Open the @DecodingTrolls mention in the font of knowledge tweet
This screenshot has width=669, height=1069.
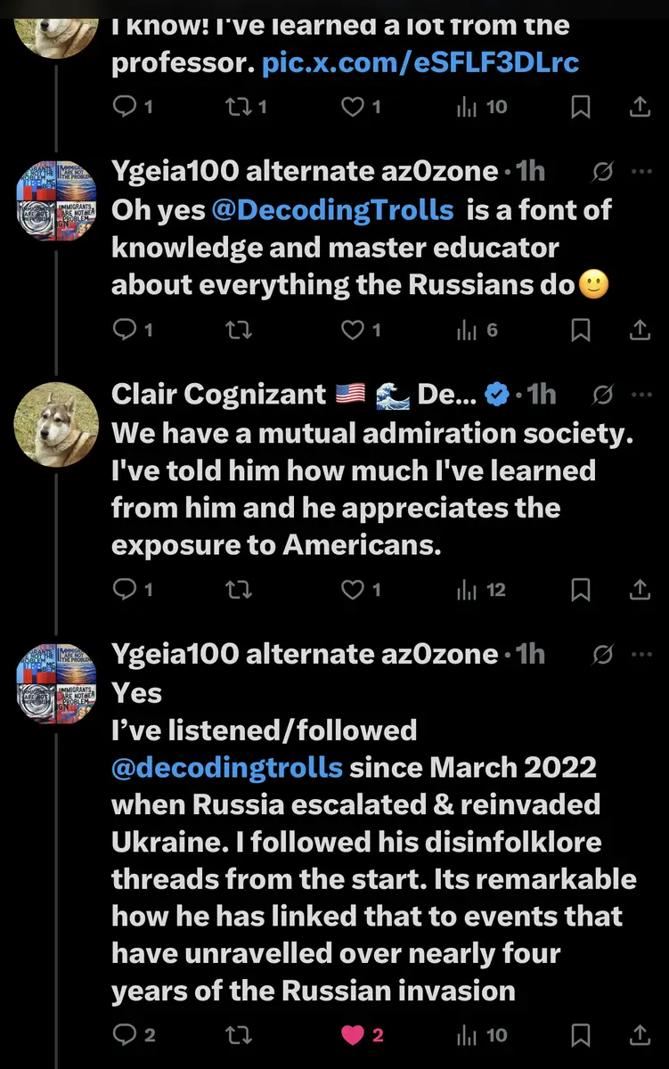331,209
